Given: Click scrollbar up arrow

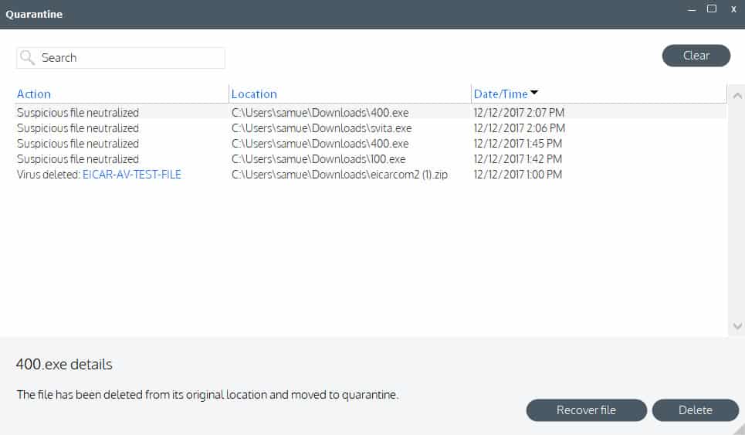Looking at the screenshot, I should [x=737, y=93].
